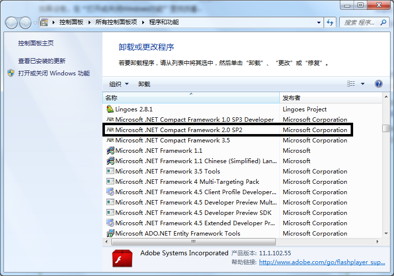Select .NET Compact Framework 1.0 SP3 icon
This screenshot has height=276, width=394.
[x=110, y=119]
